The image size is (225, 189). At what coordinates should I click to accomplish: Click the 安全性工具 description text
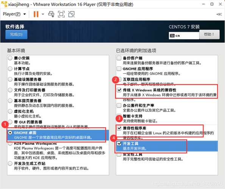(153, 159)
